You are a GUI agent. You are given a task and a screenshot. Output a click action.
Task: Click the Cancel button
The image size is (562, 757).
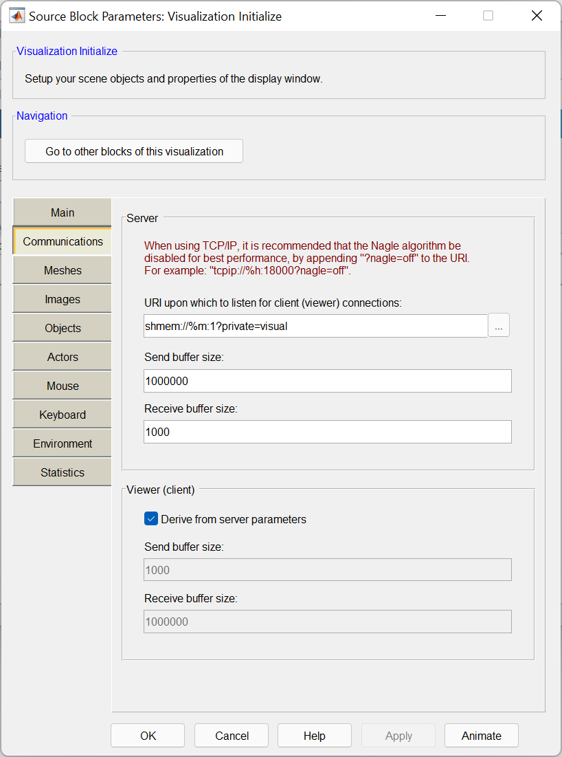coord(232,736)
